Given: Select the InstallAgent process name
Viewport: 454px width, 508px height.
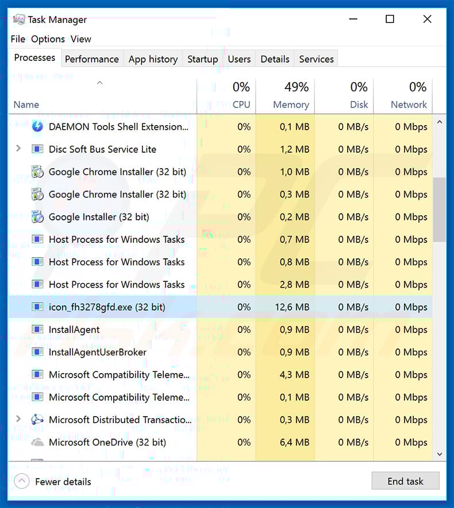Looking at the screenshot, I should tap(74, 329).
